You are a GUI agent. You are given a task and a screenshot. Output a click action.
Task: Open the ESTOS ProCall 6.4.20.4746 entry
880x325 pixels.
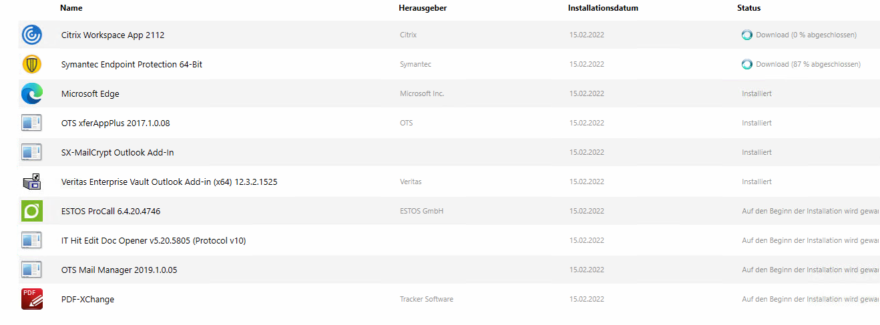[x=111, y=211]
